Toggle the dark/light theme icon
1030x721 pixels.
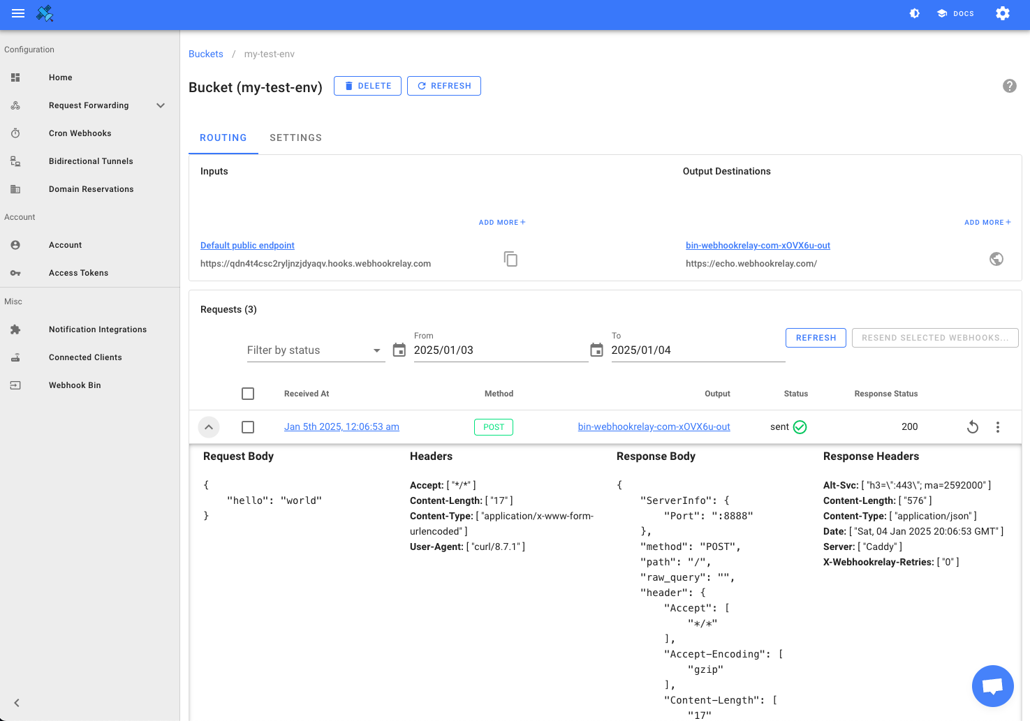[914, 13]
